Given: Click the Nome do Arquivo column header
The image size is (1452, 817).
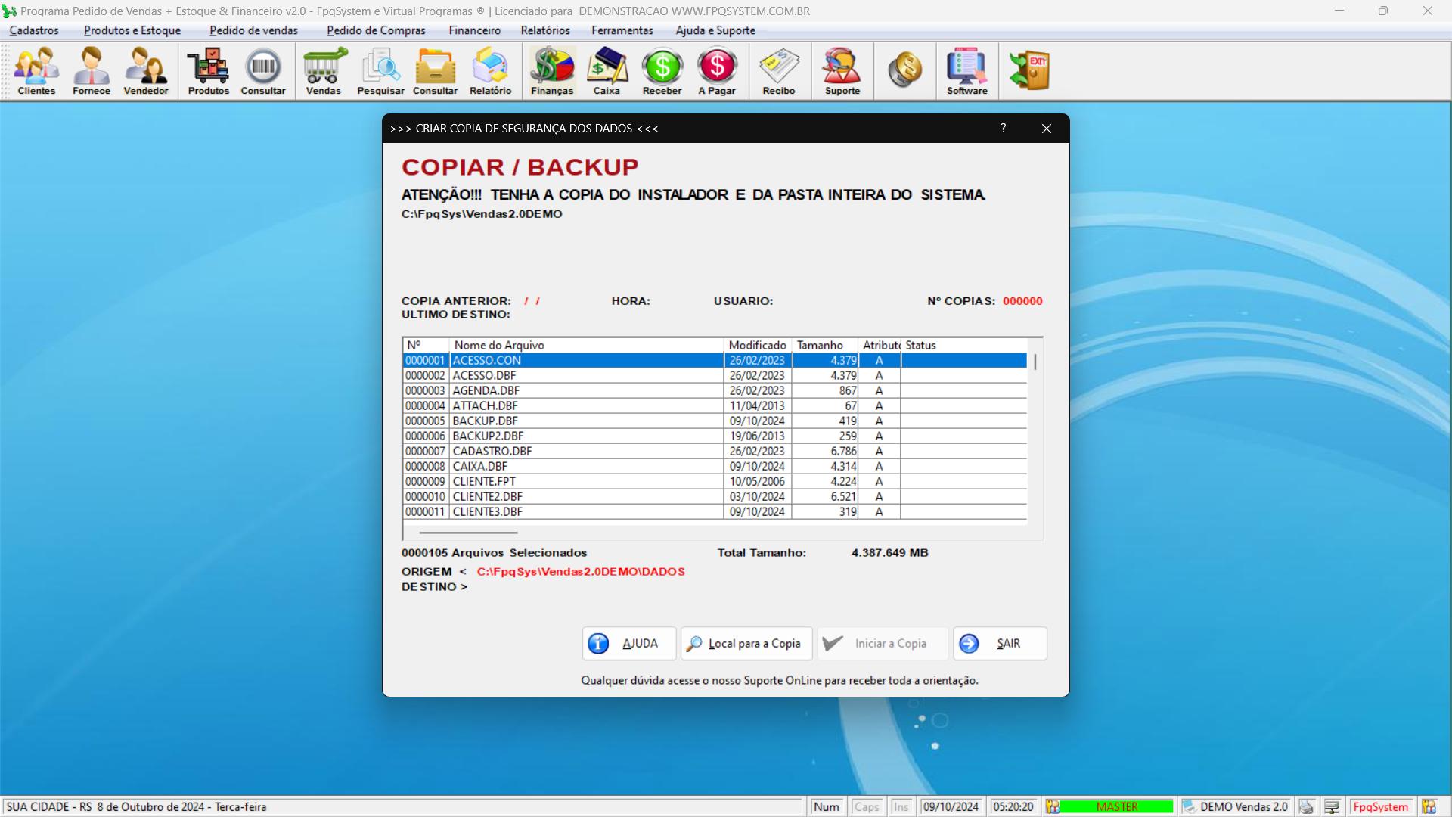Looking at the screenshot, I should point(587,346).
